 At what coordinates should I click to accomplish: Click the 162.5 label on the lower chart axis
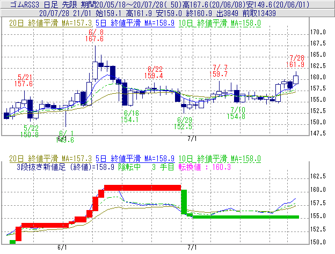coord(318,176)
